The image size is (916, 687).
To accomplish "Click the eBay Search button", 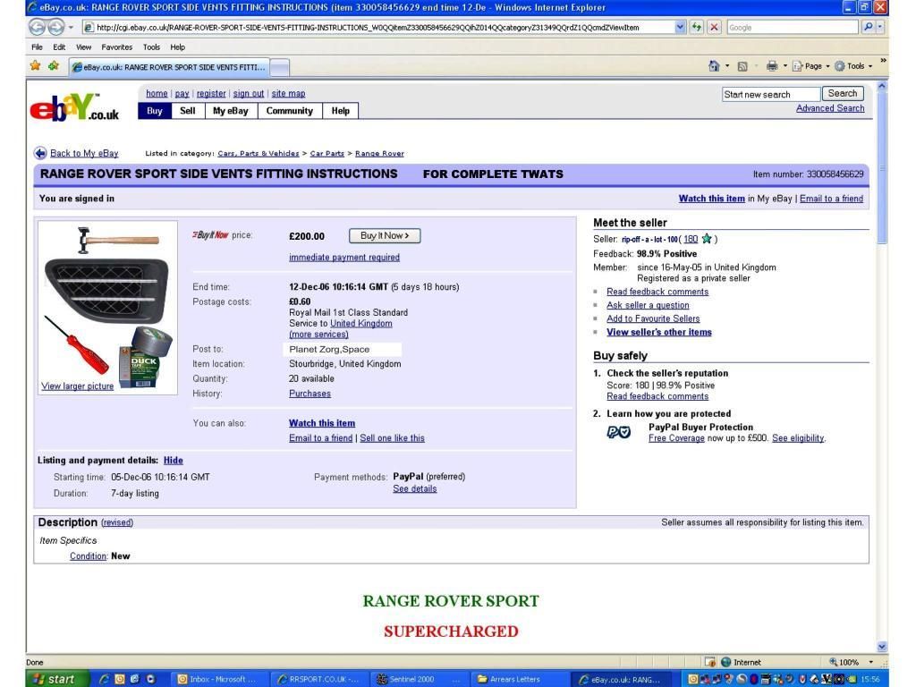I will pyautogui.click(x=843, y=93).
